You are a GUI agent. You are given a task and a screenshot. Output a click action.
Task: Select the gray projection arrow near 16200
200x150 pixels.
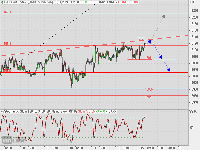164,17
